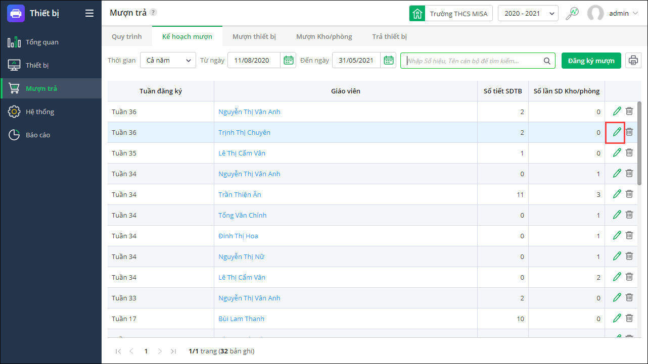
Task: Open calendar picker for Đến ngày
Action: pos(389,61)
